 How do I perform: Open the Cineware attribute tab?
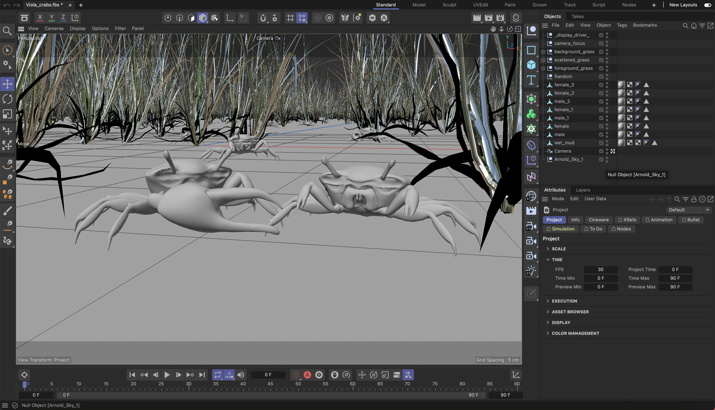(x=598, y=220)
